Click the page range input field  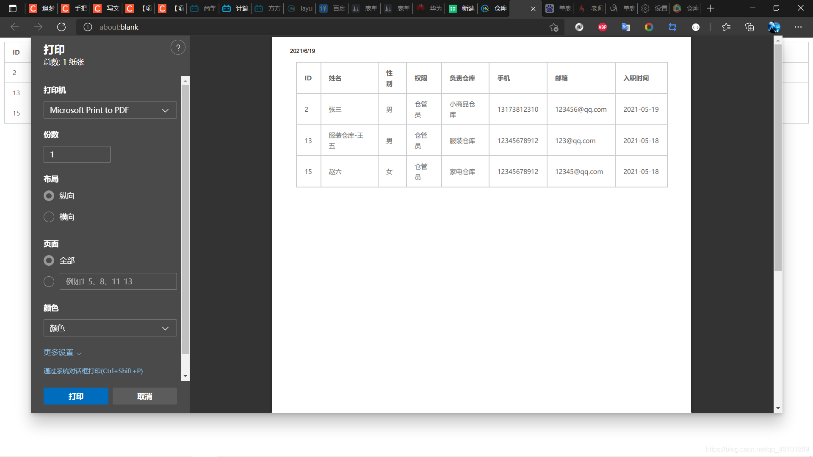pyautogui.click(x=118, y=281)
